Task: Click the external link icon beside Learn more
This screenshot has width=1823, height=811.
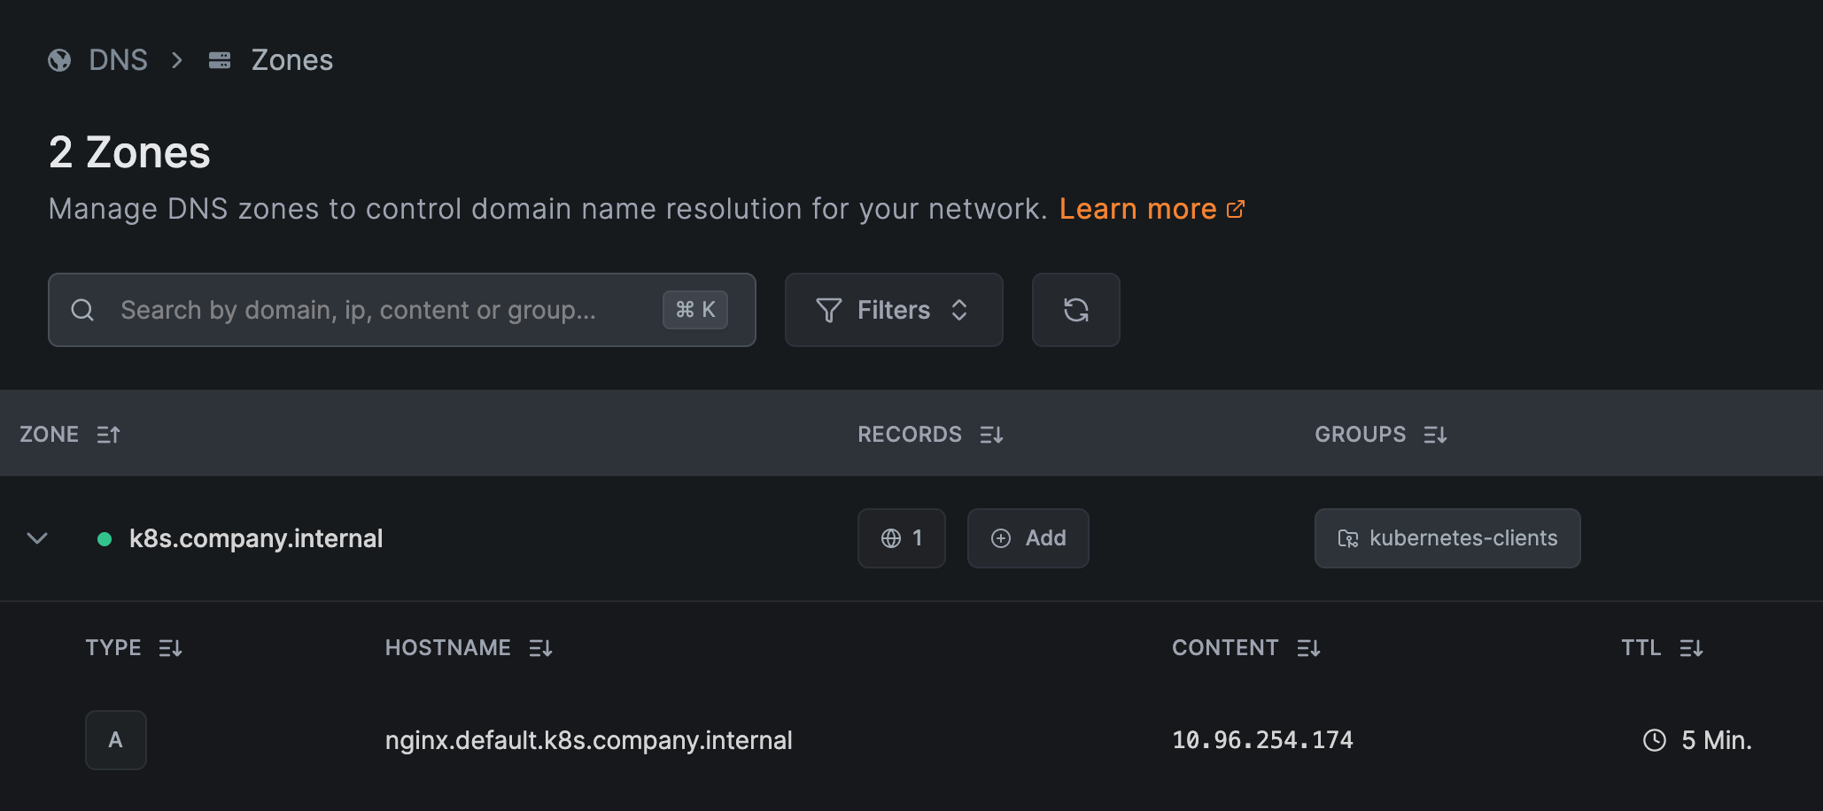Action: (1236, 209)
